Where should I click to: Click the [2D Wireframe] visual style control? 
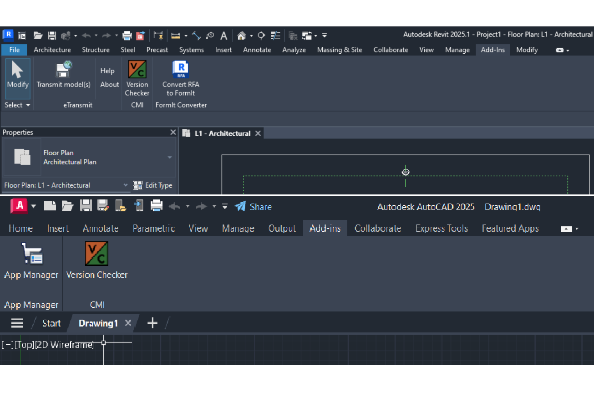pyautogui.click(x=64, y=345)
